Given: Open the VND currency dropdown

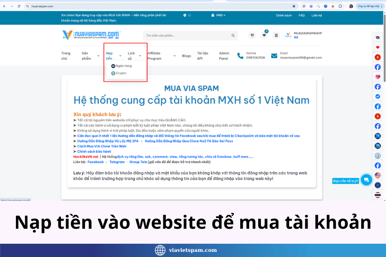Looking at the screenshot, I should [218, 15].
